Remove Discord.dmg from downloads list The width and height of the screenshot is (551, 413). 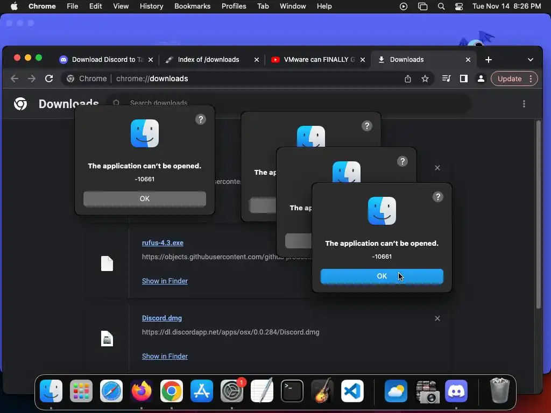[x=437, y=318]
